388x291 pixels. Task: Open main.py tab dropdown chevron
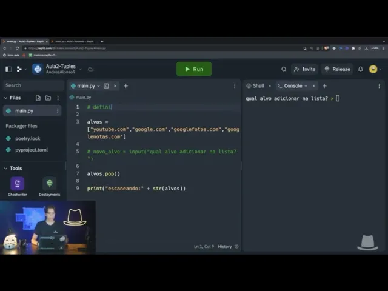[98, 86]
